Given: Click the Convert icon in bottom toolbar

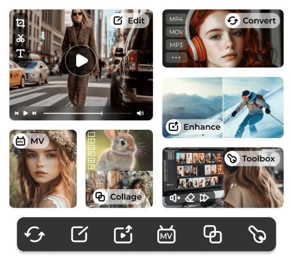Looking at the screenshot, I should click(x=35, y=234).
